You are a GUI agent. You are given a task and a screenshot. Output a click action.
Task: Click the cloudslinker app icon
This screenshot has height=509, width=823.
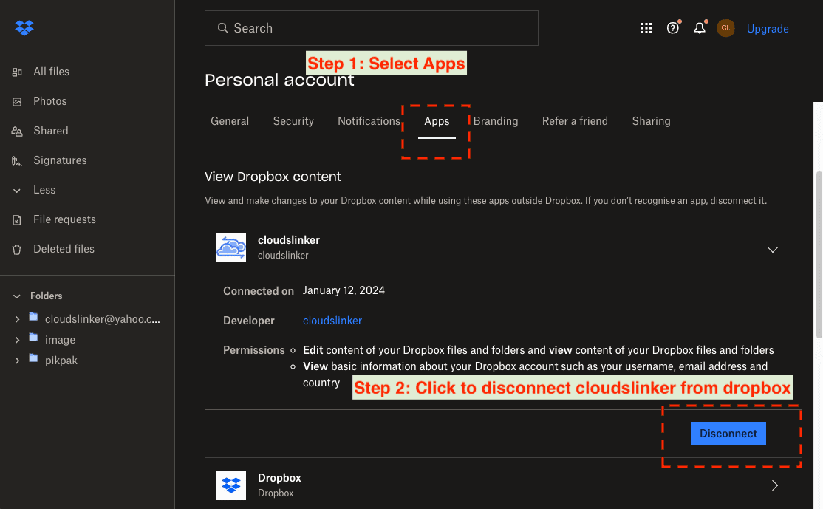[x=231, y=247]
